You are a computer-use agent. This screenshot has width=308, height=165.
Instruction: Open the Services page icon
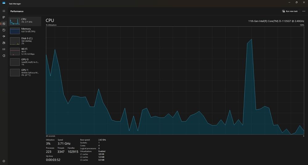point(4,56)
